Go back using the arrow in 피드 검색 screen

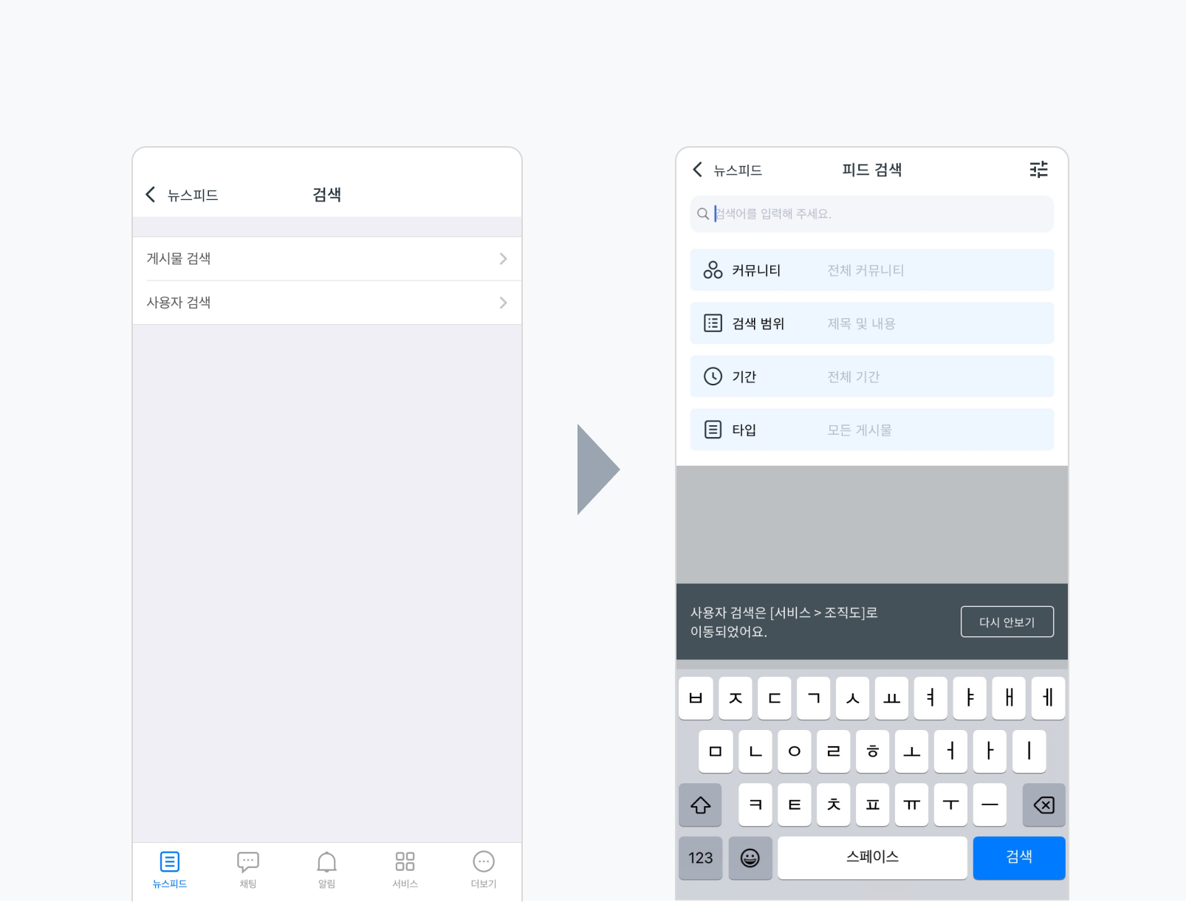coord(697,170)
